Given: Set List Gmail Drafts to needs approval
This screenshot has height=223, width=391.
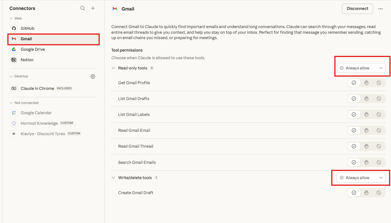Looking at the screenshot, I should tap(366, 99).
